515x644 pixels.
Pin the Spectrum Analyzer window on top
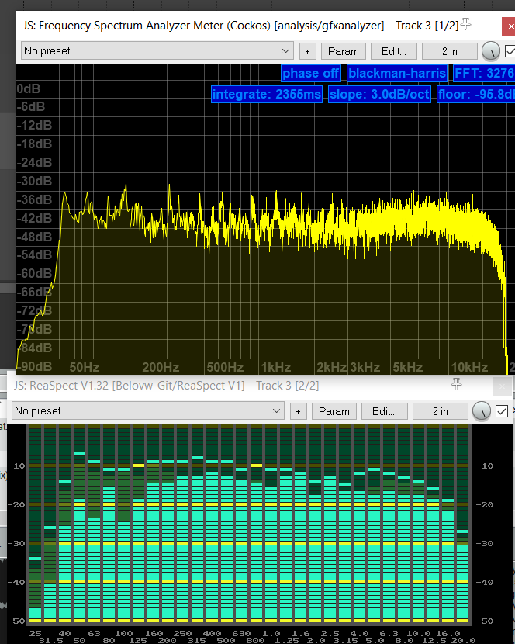click(x=465, y=24)
